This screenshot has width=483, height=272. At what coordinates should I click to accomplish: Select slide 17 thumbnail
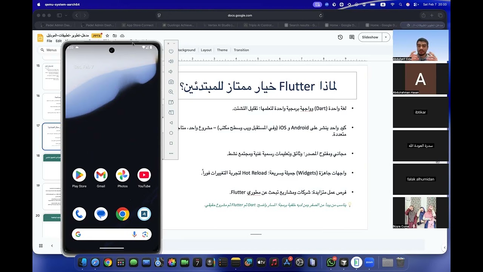coord(52,136)
